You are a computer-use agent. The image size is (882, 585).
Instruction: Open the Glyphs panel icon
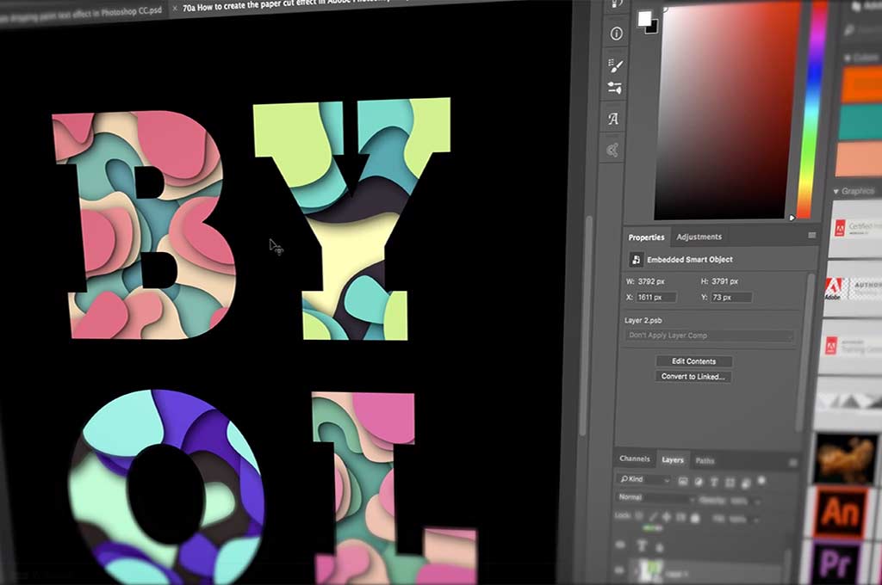point(613,119)
